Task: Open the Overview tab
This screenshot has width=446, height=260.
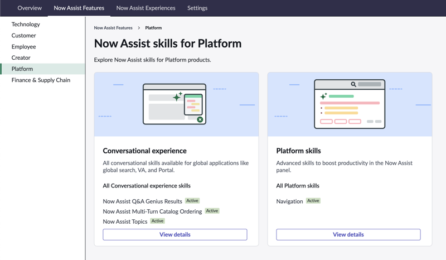Action: tap(30, 8)
